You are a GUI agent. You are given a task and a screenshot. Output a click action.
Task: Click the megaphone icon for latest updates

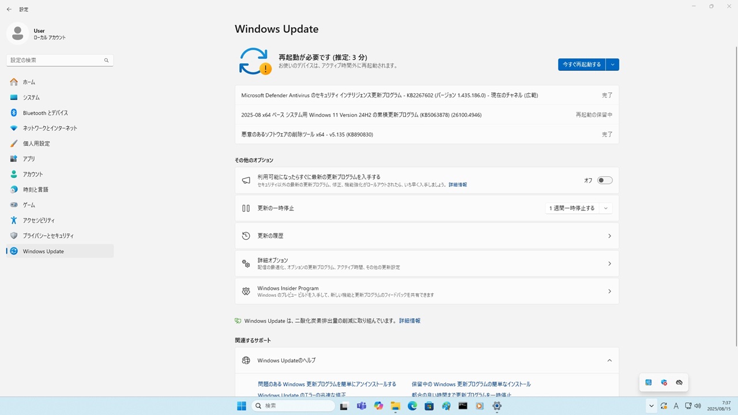246,180
